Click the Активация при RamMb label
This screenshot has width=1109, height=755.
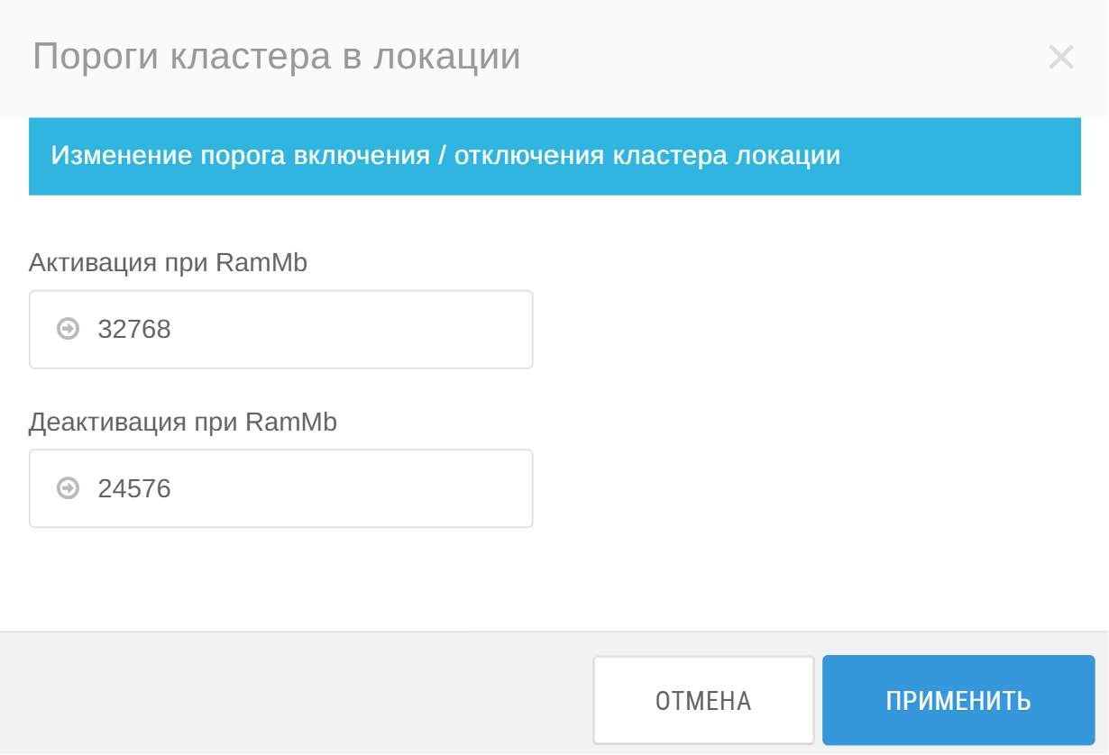(x=169, y=263)
